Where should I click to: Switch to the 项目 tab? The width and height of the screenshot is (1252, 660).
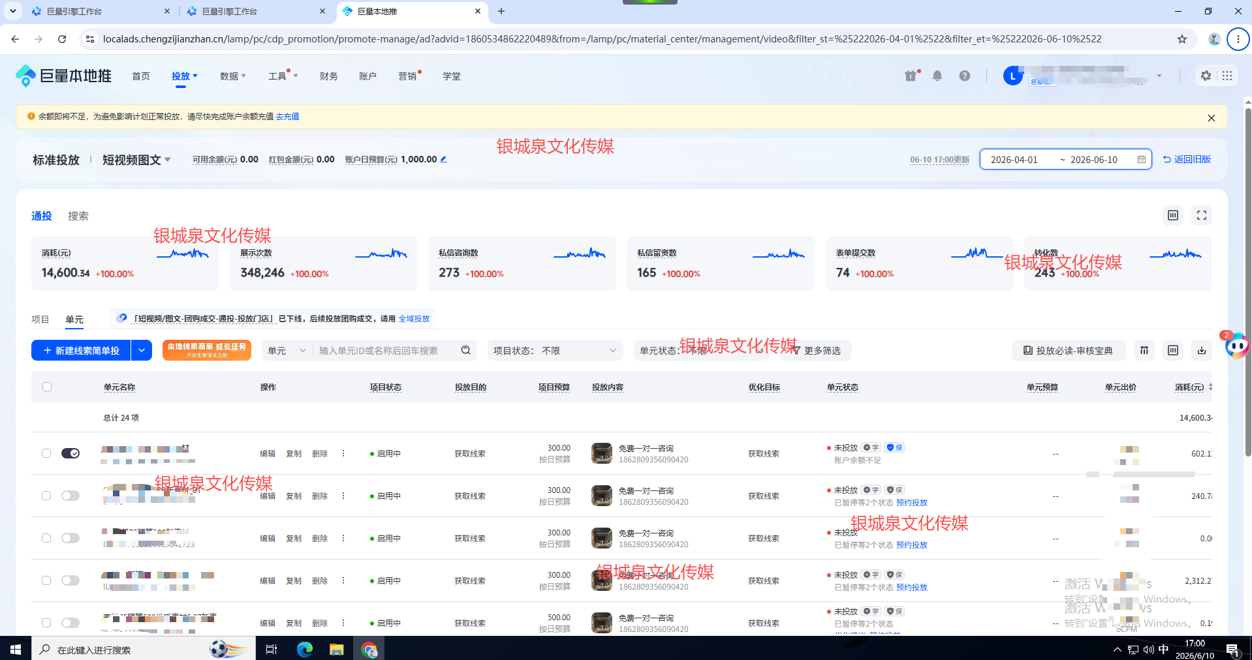[40, 320]
